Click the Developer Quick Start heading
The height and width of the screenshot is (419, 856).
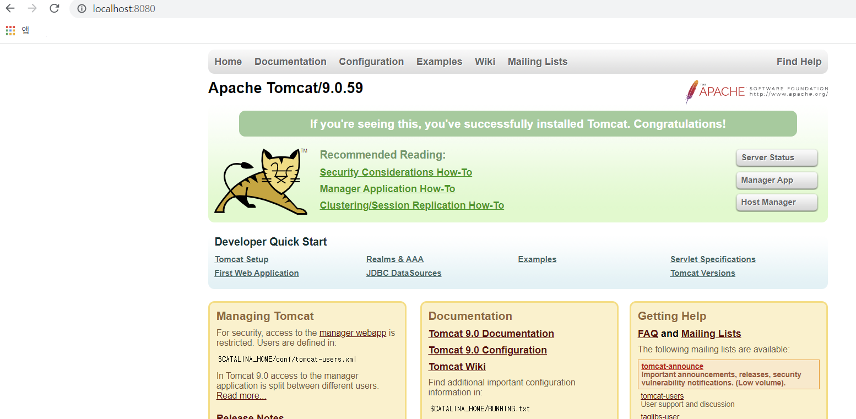point(270,242)
